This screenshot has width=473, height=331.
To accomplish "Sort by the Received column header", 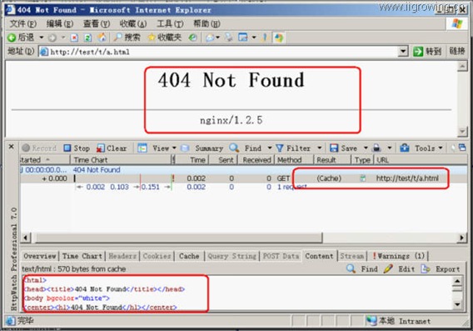I will 256,160.
